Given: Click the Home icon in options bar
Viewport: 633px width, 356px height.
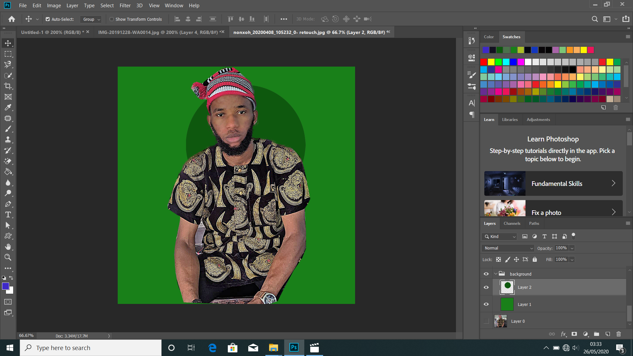Looking at the screenshot, I should [x=12, y=19].
